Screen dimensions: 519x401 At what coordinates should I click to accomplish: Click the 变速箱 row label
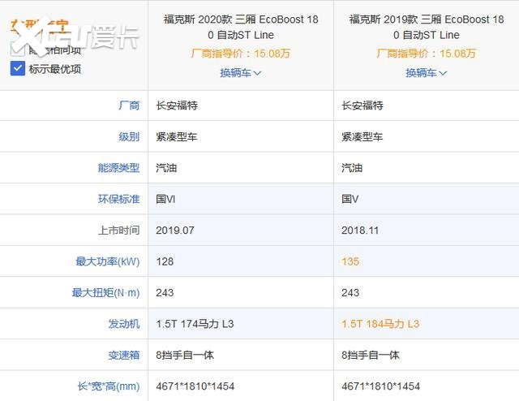pyautogui.click(x=124, y=355)
